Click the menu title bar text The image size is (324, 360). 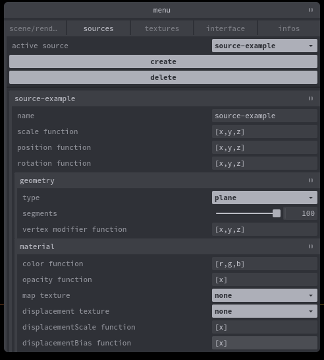pos(162,10)
